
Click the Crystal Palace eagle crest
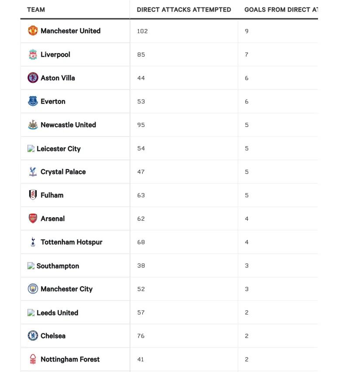(33, 171)
